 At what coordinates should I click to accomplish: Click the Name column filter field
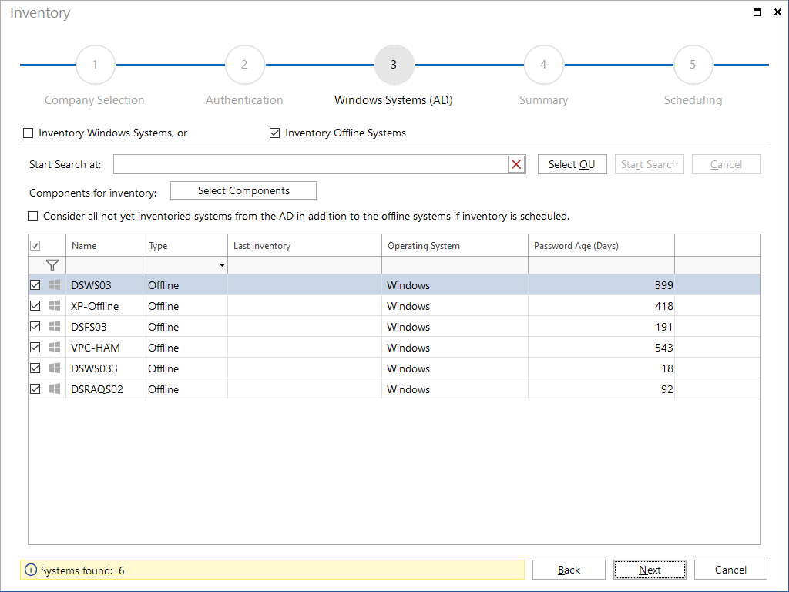(x=104, y=265)
